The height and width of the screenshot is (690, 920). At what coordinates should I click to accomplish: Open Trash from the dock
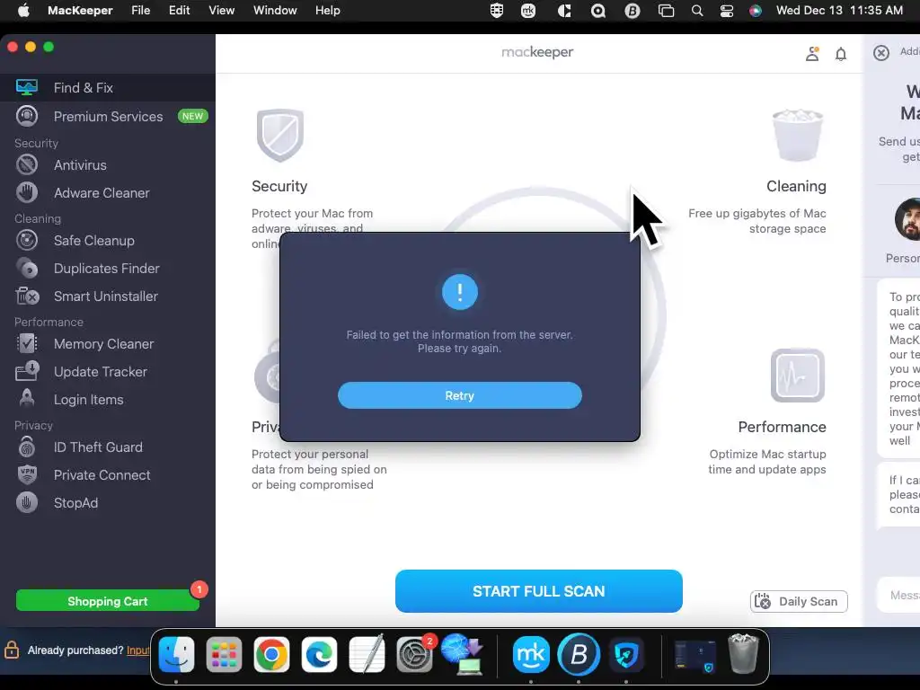[743, 654]
